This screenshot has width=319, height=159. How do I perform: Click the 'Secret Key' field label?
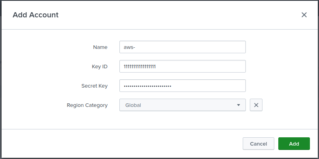pos(94,86)
